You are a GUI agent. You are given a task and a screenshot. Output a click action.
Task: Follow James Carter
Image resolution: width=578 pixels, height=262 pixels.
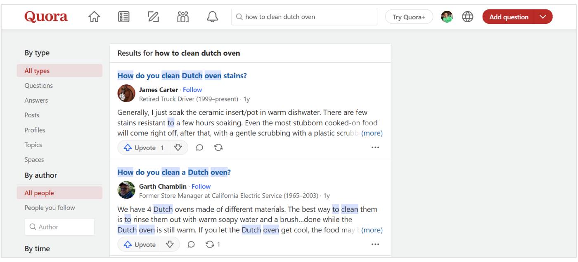pos(192,90)
